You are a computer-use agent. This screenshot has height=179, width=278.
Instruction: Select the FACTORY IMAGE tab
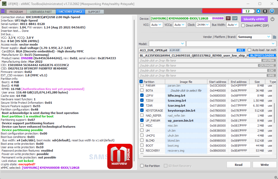pyautogui.click(x=70, y=12)
